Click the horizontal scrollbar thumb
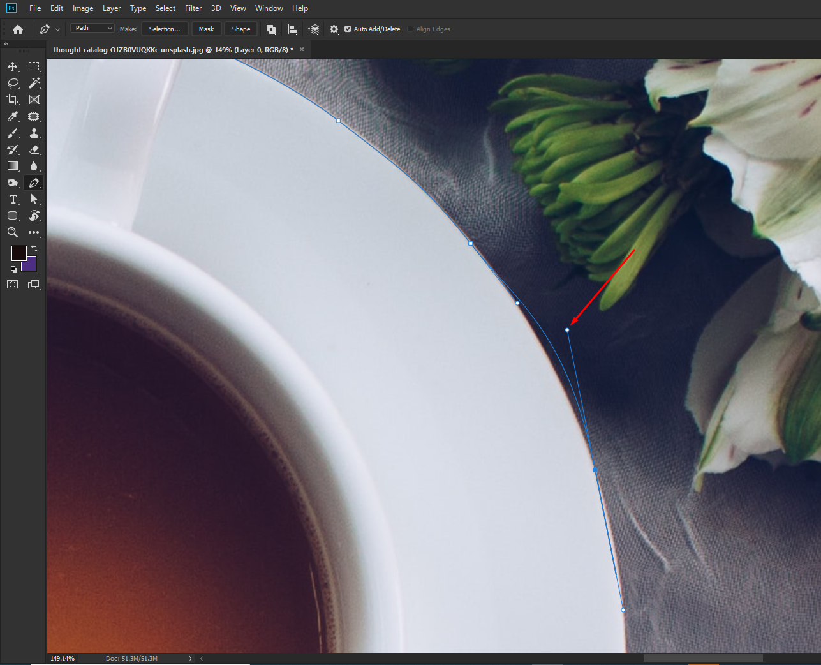 tap(703, 658)
